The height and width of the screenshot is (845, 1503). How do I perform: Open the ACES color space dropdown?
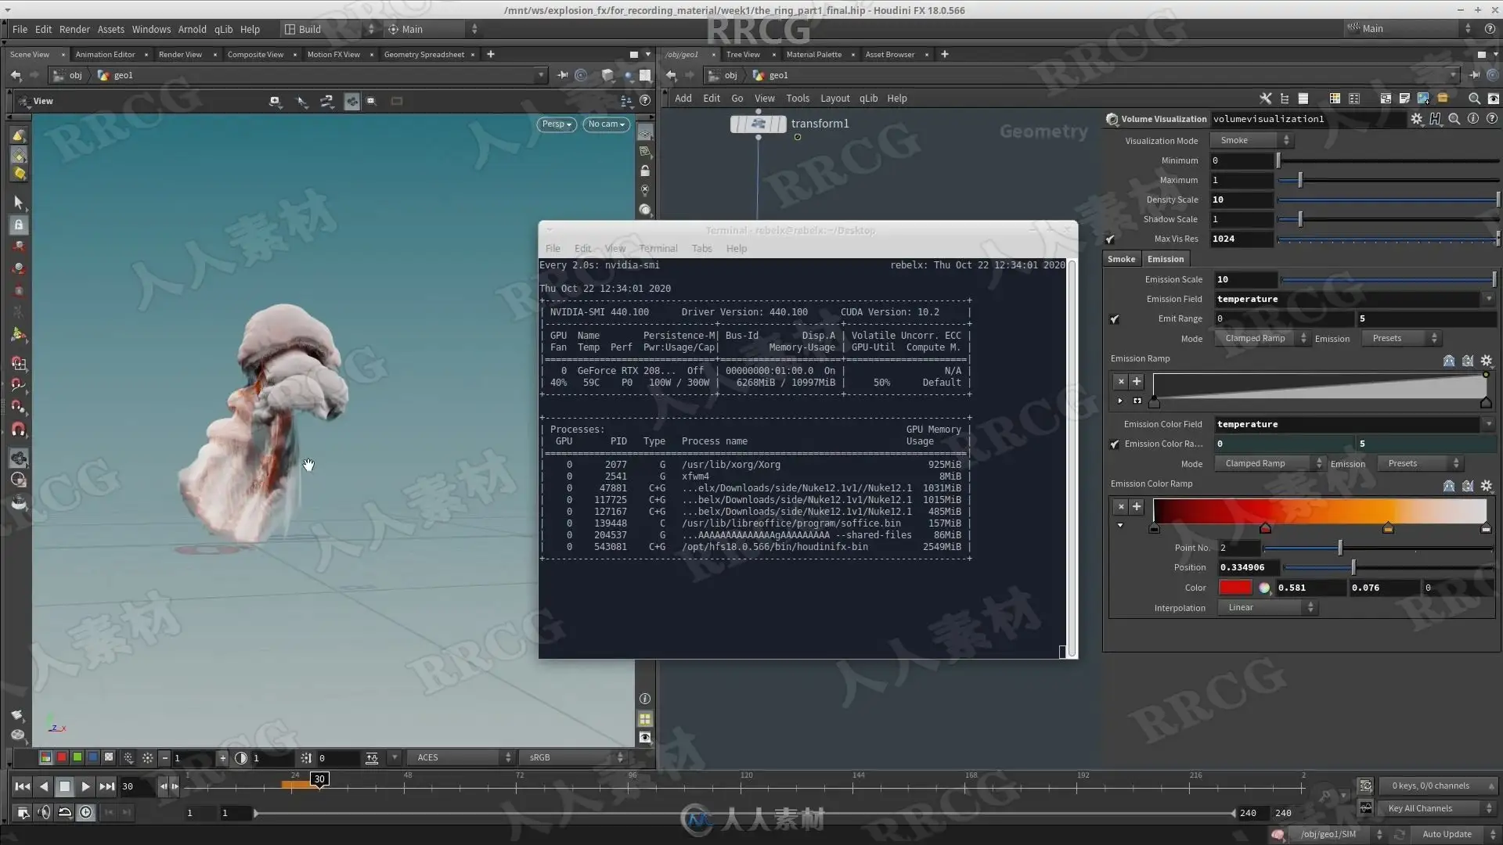coord(462,757)
